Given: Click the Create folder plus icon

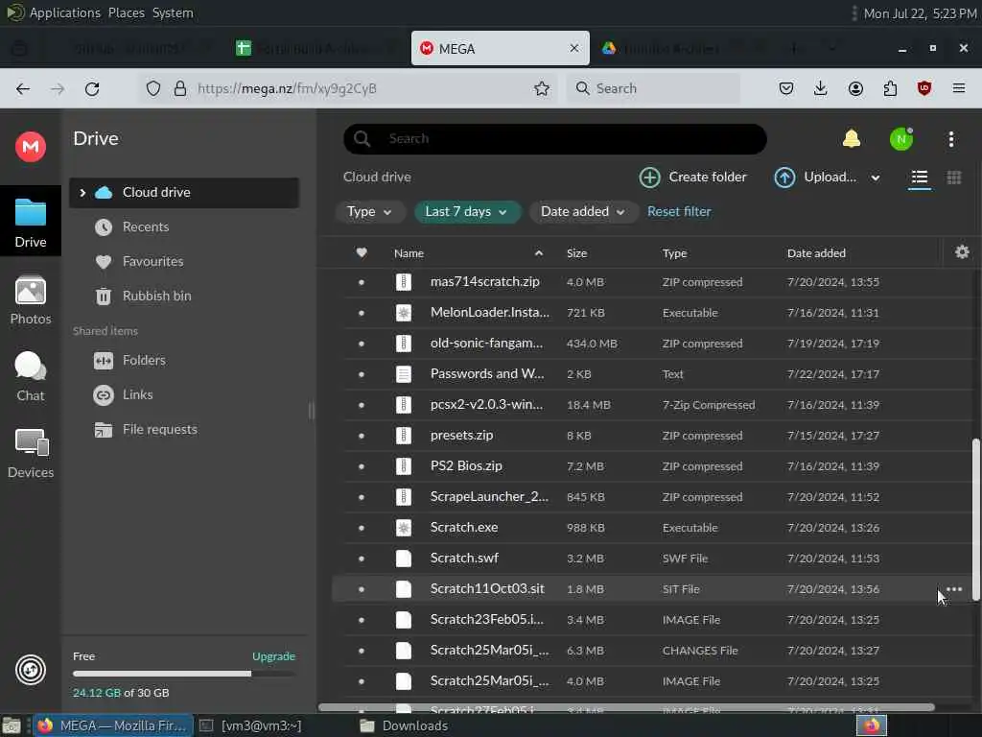Looking at the screenshot, I should [x=649, y=178].
